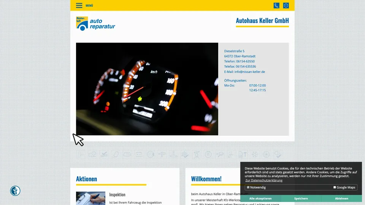365x205 pixels.
Task: Click the Ablehnen cookie button
Action: (x=341, y=199)
